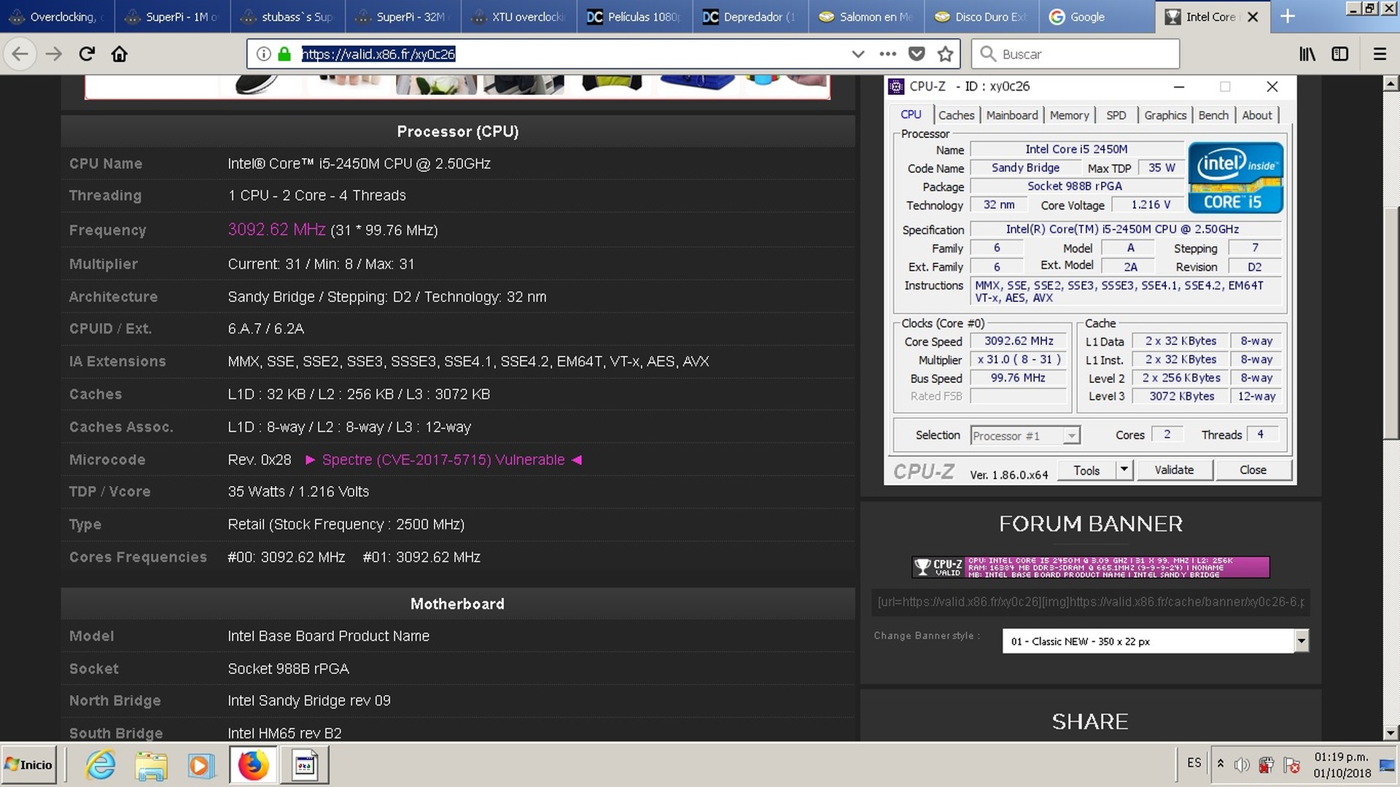Click the Close button in CPU-Z
This screenshot has height=787, width=1400.
(1253, 470)
